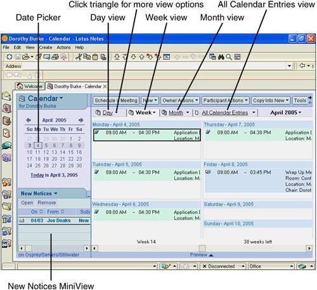Open the View menu

30,48
